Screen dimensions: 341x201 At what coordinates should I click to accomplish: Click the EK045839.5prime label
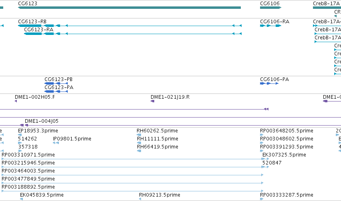42,195
